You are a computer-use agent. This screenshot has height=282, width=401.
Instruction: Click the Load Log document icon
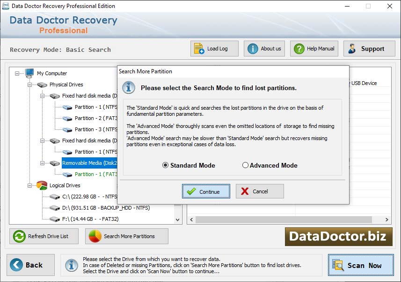point(199,49)
